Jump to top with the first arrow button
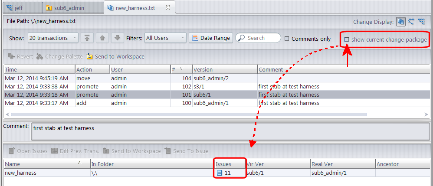 87,38
